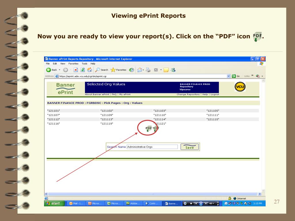
Task: Click the Change Repository link
Action: click(x=188, y=94)
